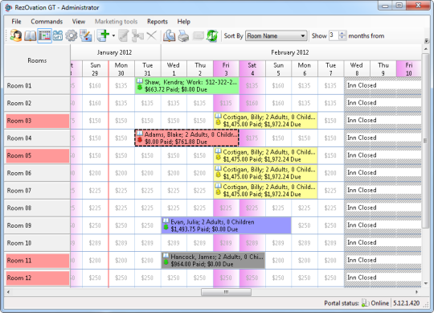Select Costigan, Billy reservation in Room 03
Viewport: 434px width, 313px height.
[266, 121]
